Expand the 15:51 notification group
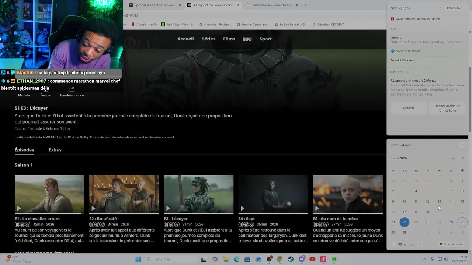The height and width of the screenshot is (265, 472). pos(400,29)
